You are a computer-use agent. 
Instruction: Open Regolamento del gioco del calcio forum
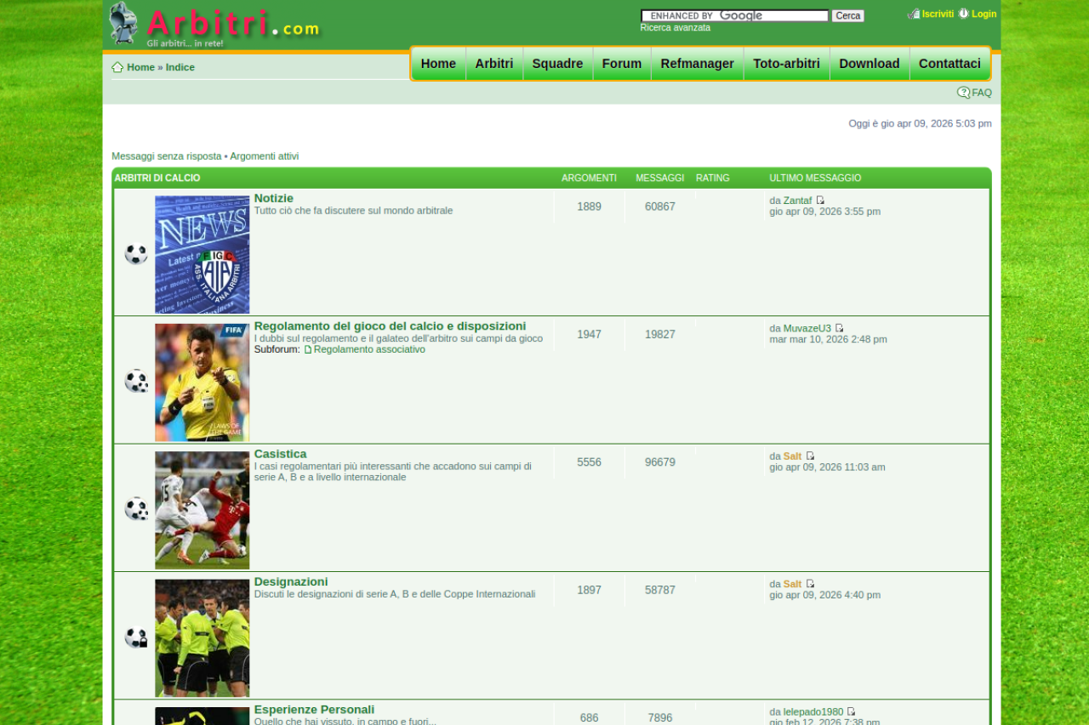391,326
